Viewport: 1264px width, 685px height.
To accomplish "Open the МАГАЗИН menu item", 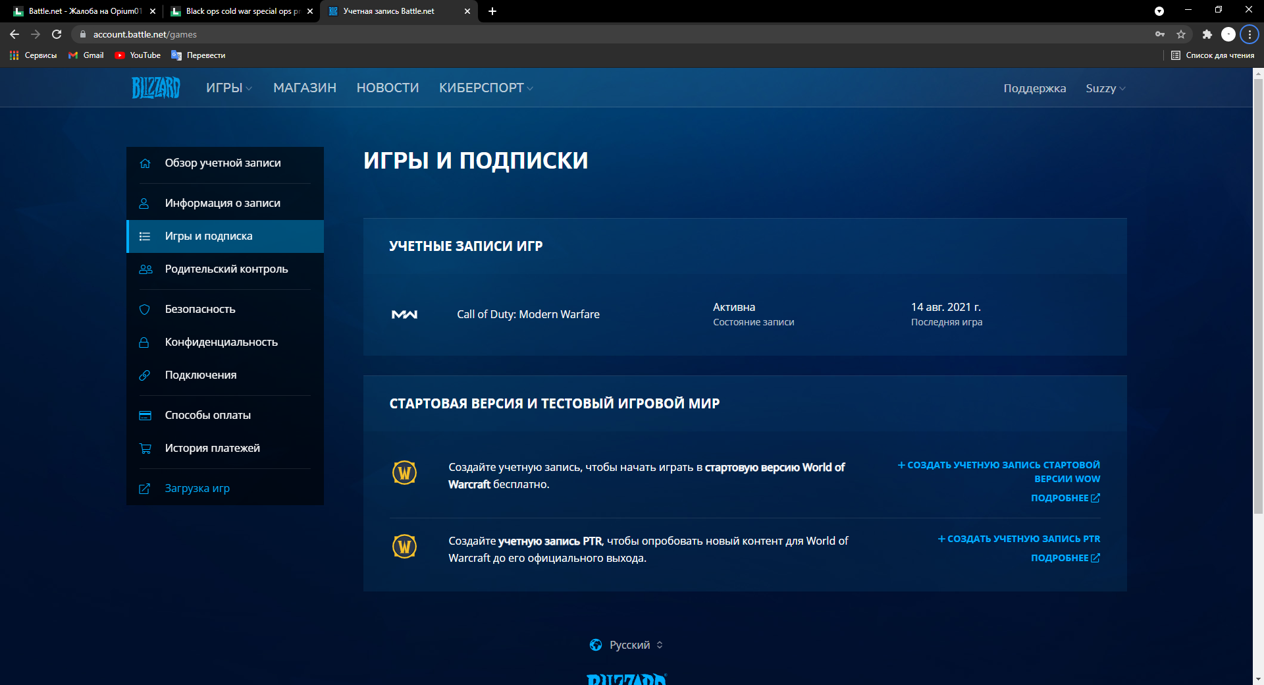I will pyautogui.click(x=305, y=88).
